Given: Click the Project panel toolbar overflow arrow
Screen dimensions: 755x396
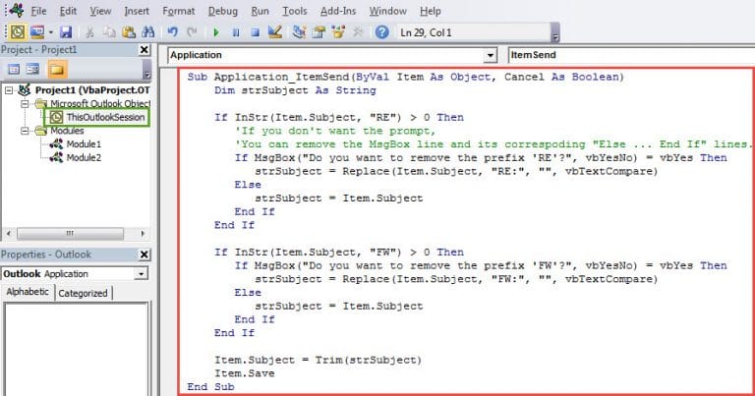Looking at the screenshot, I should click(x=146, y=74).
